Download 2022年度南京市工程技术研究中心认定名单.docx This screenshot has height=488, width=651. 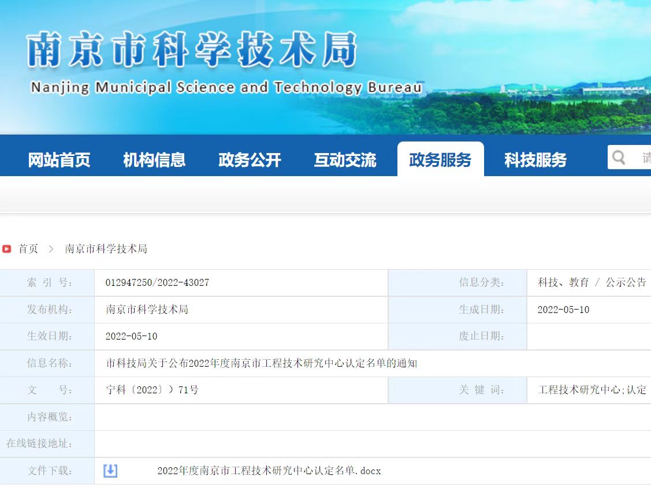269,471
